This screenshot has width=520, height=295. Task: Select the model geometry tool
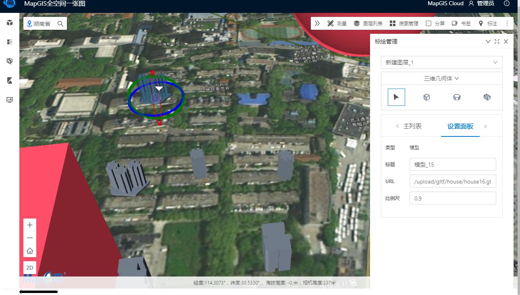pos(487,97)
